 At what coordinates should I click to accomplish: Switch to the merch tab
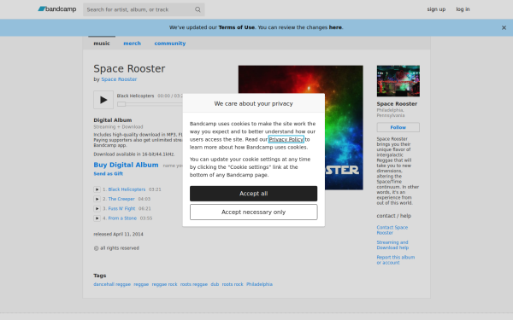[133, 44]
